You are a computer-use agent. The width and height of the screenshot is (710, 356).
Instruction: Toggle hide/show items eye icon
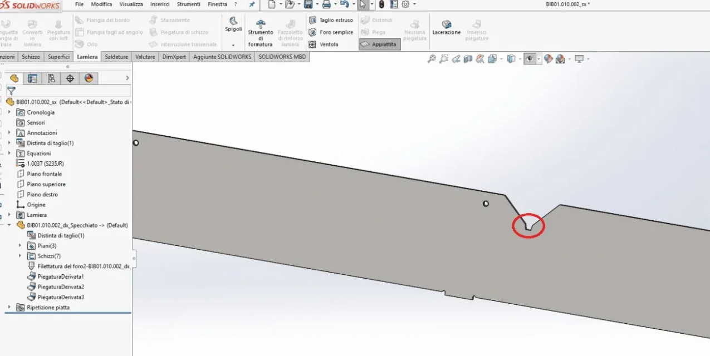coord(530,59)
